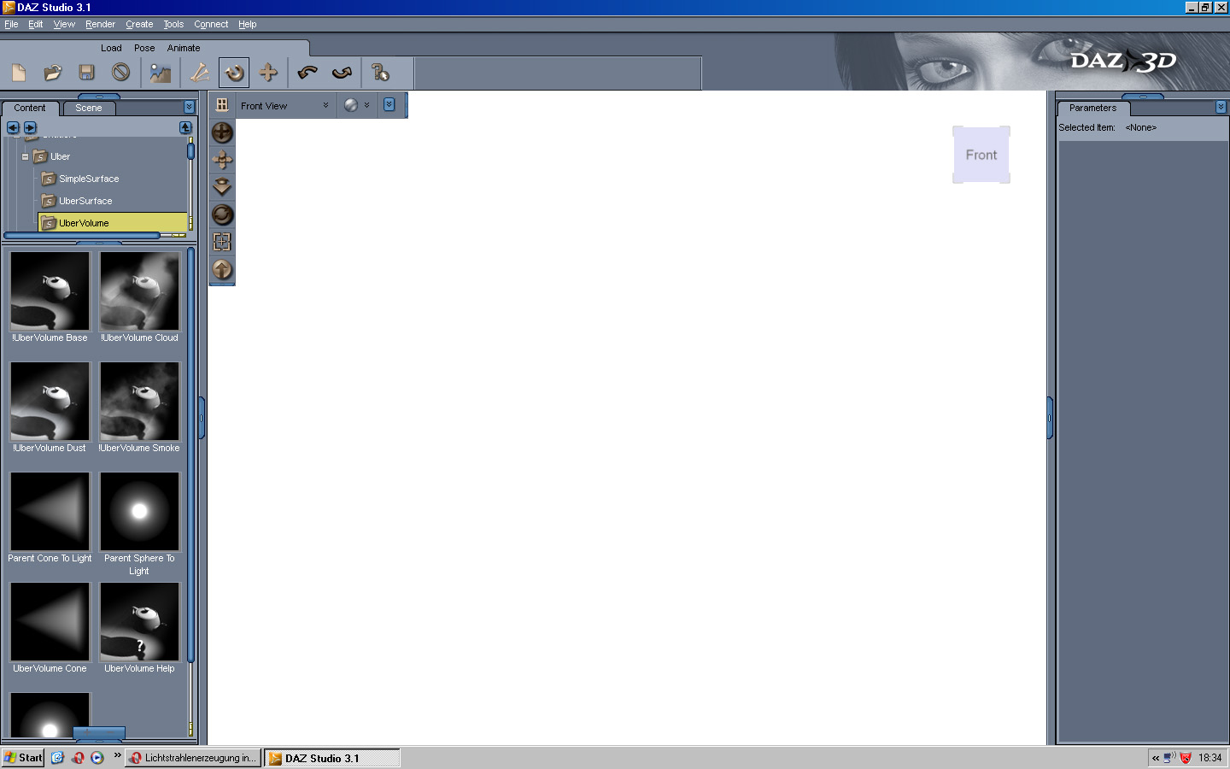Click the DAZ Studio 3.1 taskbar button

coord(332,758)
